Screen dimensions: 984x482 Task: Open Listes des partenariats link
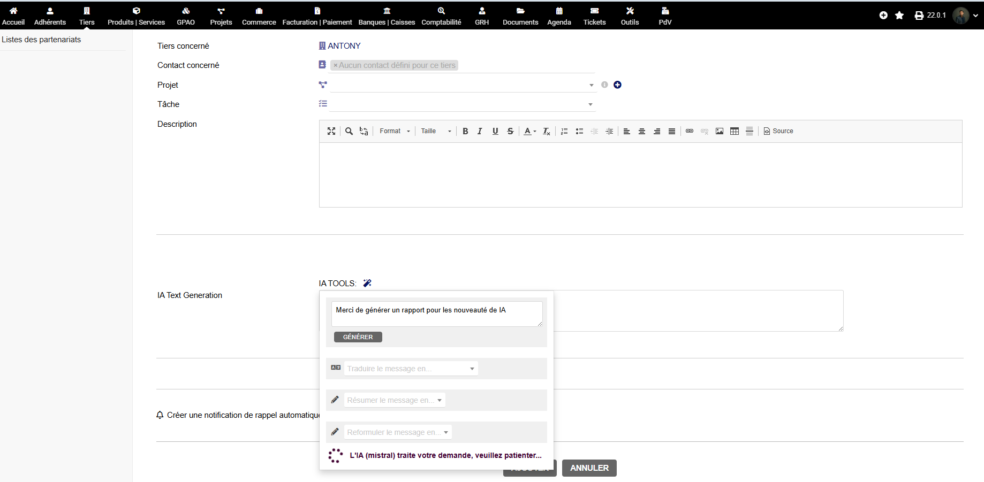[x=41, y=40]
